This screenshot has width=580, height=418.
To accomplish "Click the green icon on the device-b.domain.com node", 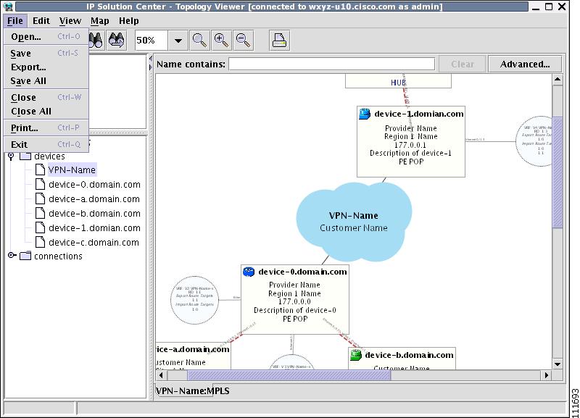I will [355, 355].
